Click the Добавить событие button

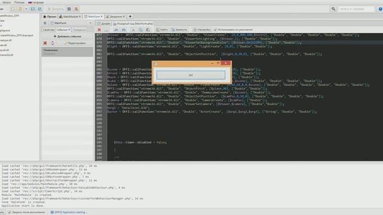68,36
